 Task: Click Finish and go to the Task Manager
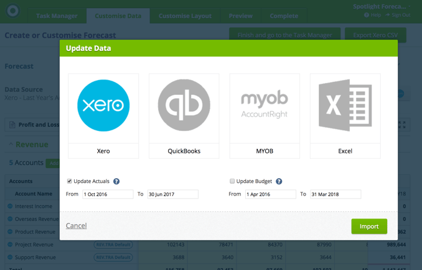[x=284, y=35]
